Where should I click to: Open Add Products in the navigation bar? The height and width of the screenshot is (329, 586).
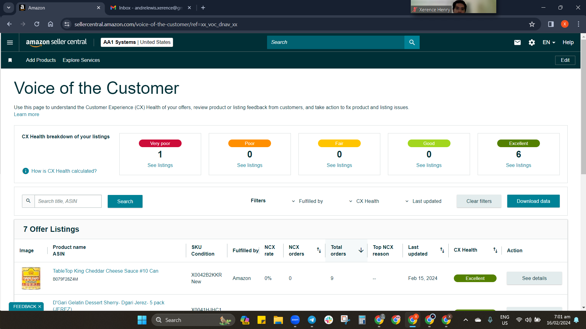click(41, 60)
